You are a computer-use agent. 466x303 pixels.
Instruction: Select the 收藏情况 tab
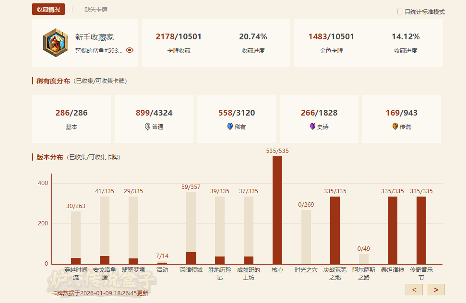[48, 10]
